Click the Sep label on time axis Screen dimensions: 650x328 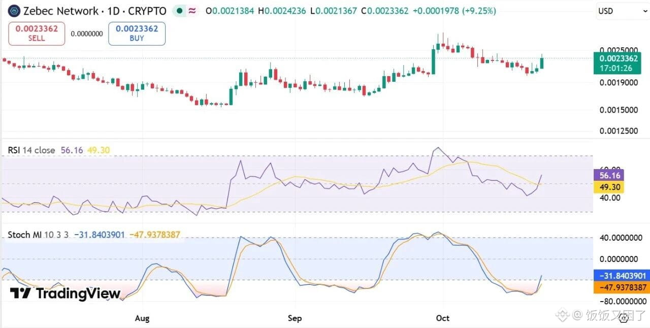(x=295, y=318)
